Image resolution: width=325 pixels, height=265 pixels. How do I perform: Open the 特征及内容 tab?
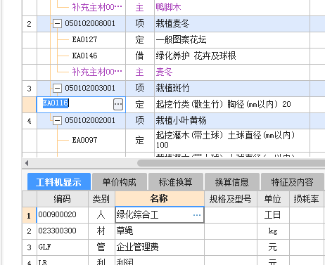pos(293,182)
